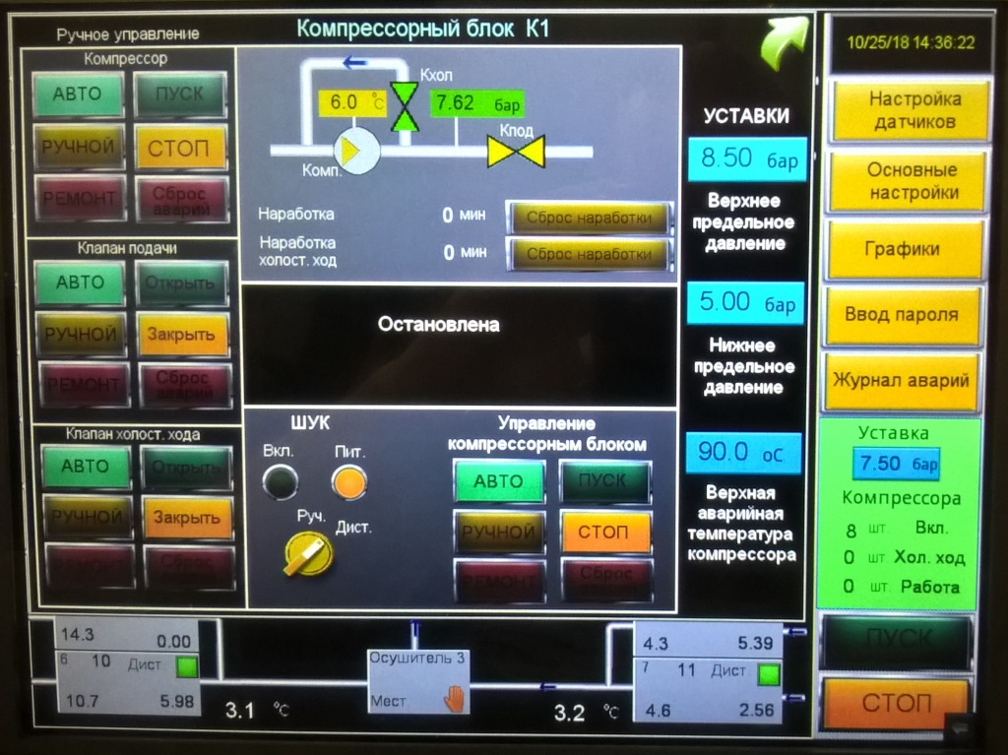Open Журнал аварий log
This screenshot has width=1008, height=755.
coord(902,381)
